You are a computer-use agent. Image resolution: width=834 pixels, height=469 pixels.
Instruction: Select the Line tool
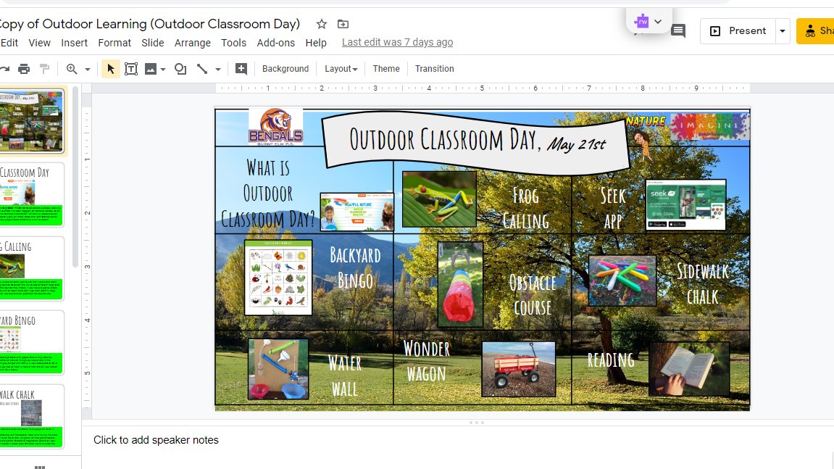pos(202,69)
